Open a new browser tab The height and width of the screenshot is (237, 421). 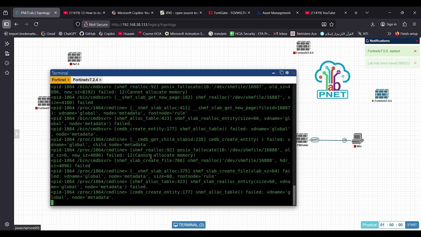pyautogui.click(x=356, y=13)
